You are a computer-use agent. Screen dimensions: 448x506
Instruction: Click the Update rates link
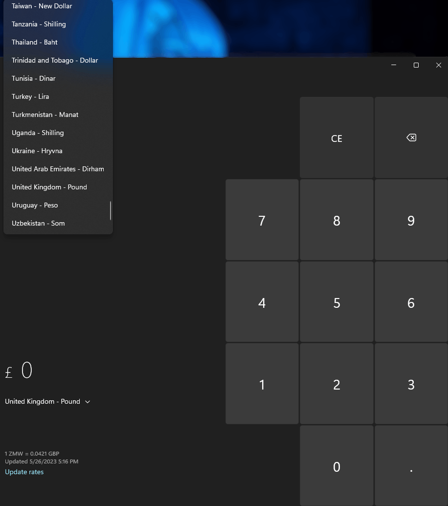24,472
